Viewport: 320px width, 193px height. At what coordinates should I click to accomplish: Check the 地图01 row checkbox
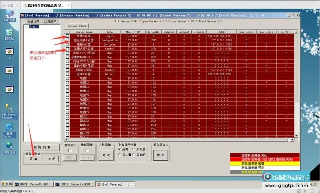tap(67, 78)
